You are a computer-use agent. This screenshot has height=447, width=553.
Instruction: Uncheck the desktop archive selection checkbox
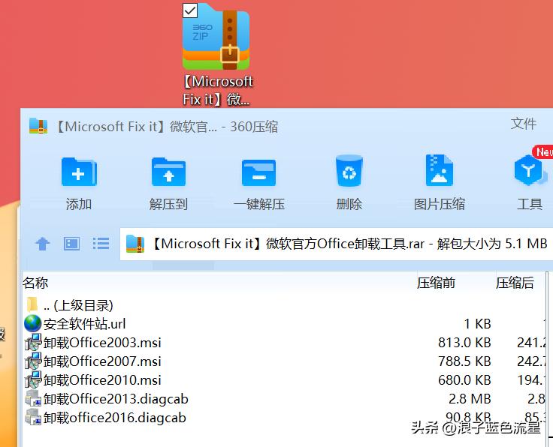[190, 10]
